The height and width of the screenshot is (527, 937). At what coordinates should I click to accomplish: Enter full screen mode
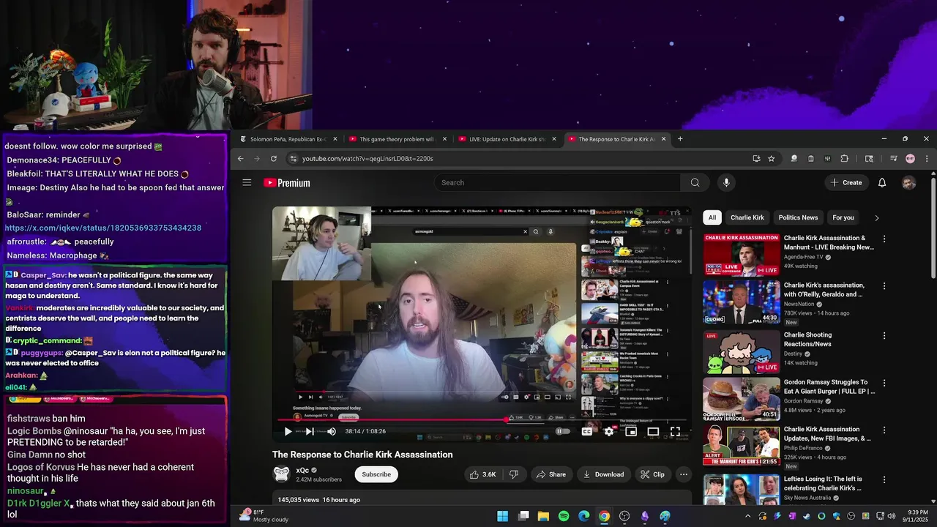pyautogui.click(x=675, y=432)
